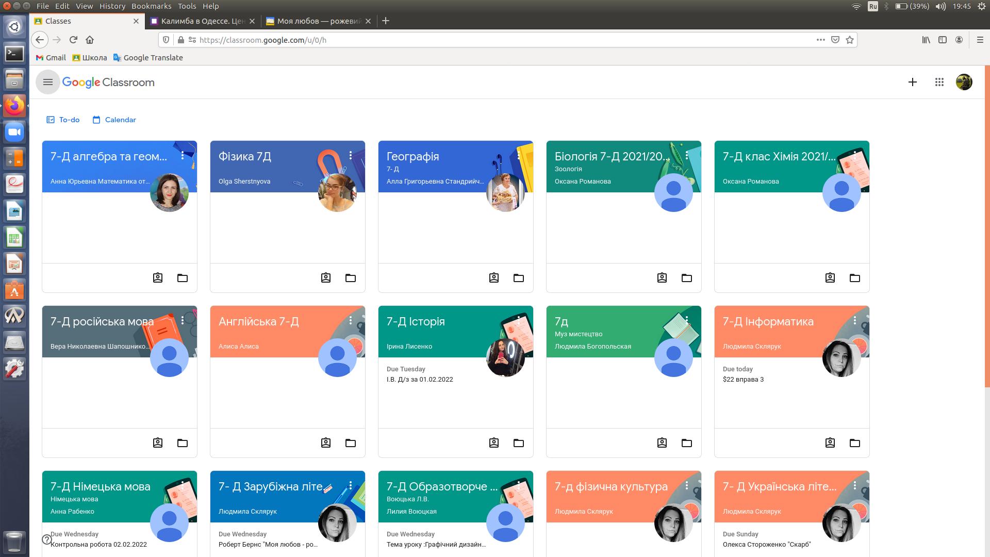Viewport: 990px width, 557px height.
Task: Open the Classroom main menu hamburger
Action: [48, 82]
